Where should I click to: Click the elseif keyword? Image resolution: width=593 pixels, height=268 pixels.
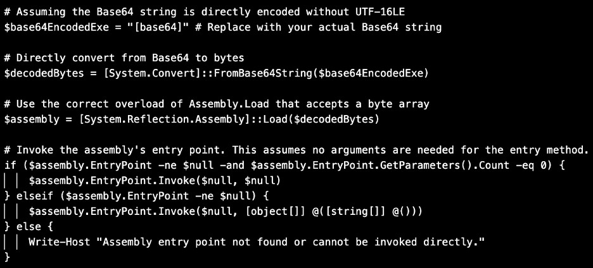click(x=33, y=195)
